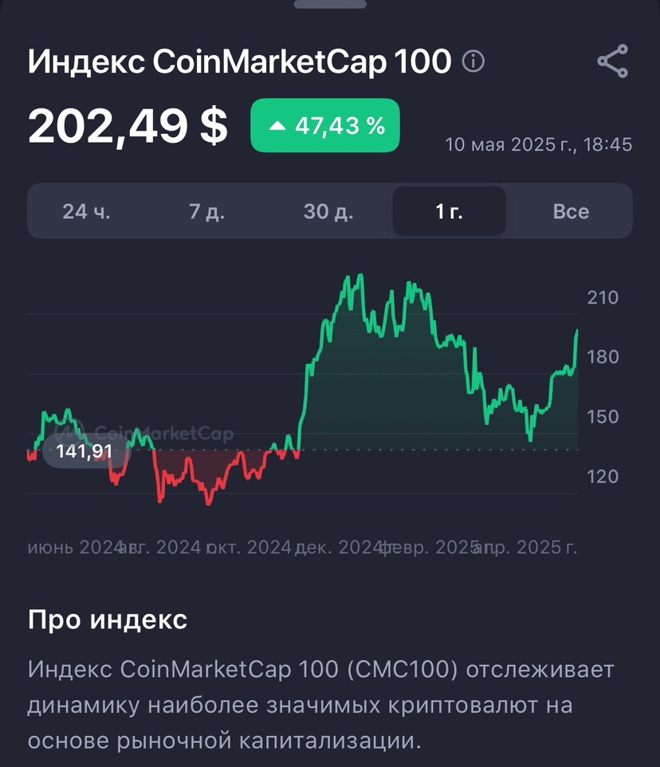660x767 pixels.
Task: Tap the 141,91 baseline label
Action: click(84, 451)
